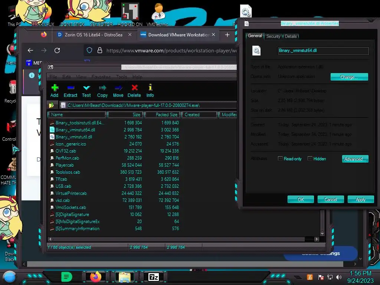Click the padlock site info icon

(x=99, y=50)
